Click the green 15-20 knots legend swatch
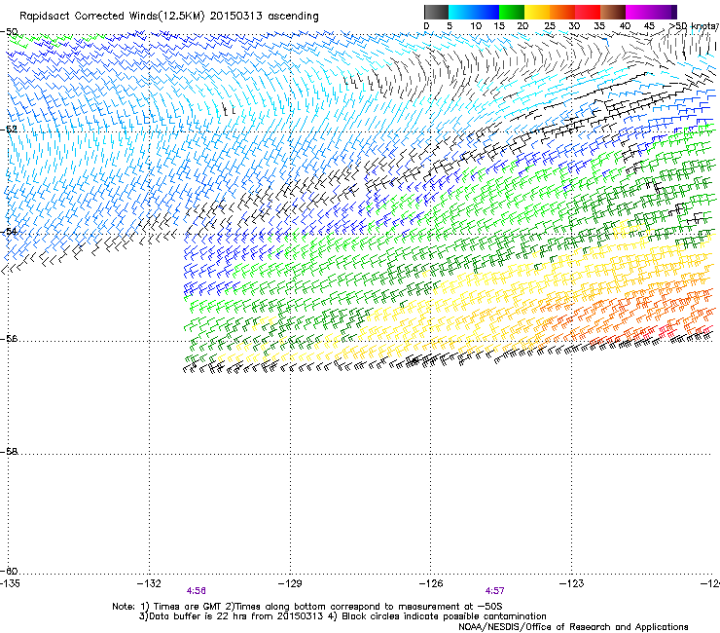 tap(512, 12)
